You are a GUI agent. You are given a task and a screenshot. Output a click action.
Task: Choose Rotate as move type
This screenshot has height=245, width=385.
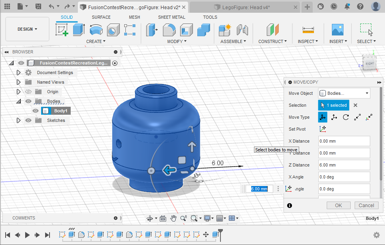tap(346, 117)
